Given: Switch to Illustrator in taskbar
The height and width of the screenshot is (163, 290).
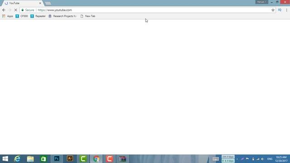Looking at the screenshot, I should pos(70,159).
